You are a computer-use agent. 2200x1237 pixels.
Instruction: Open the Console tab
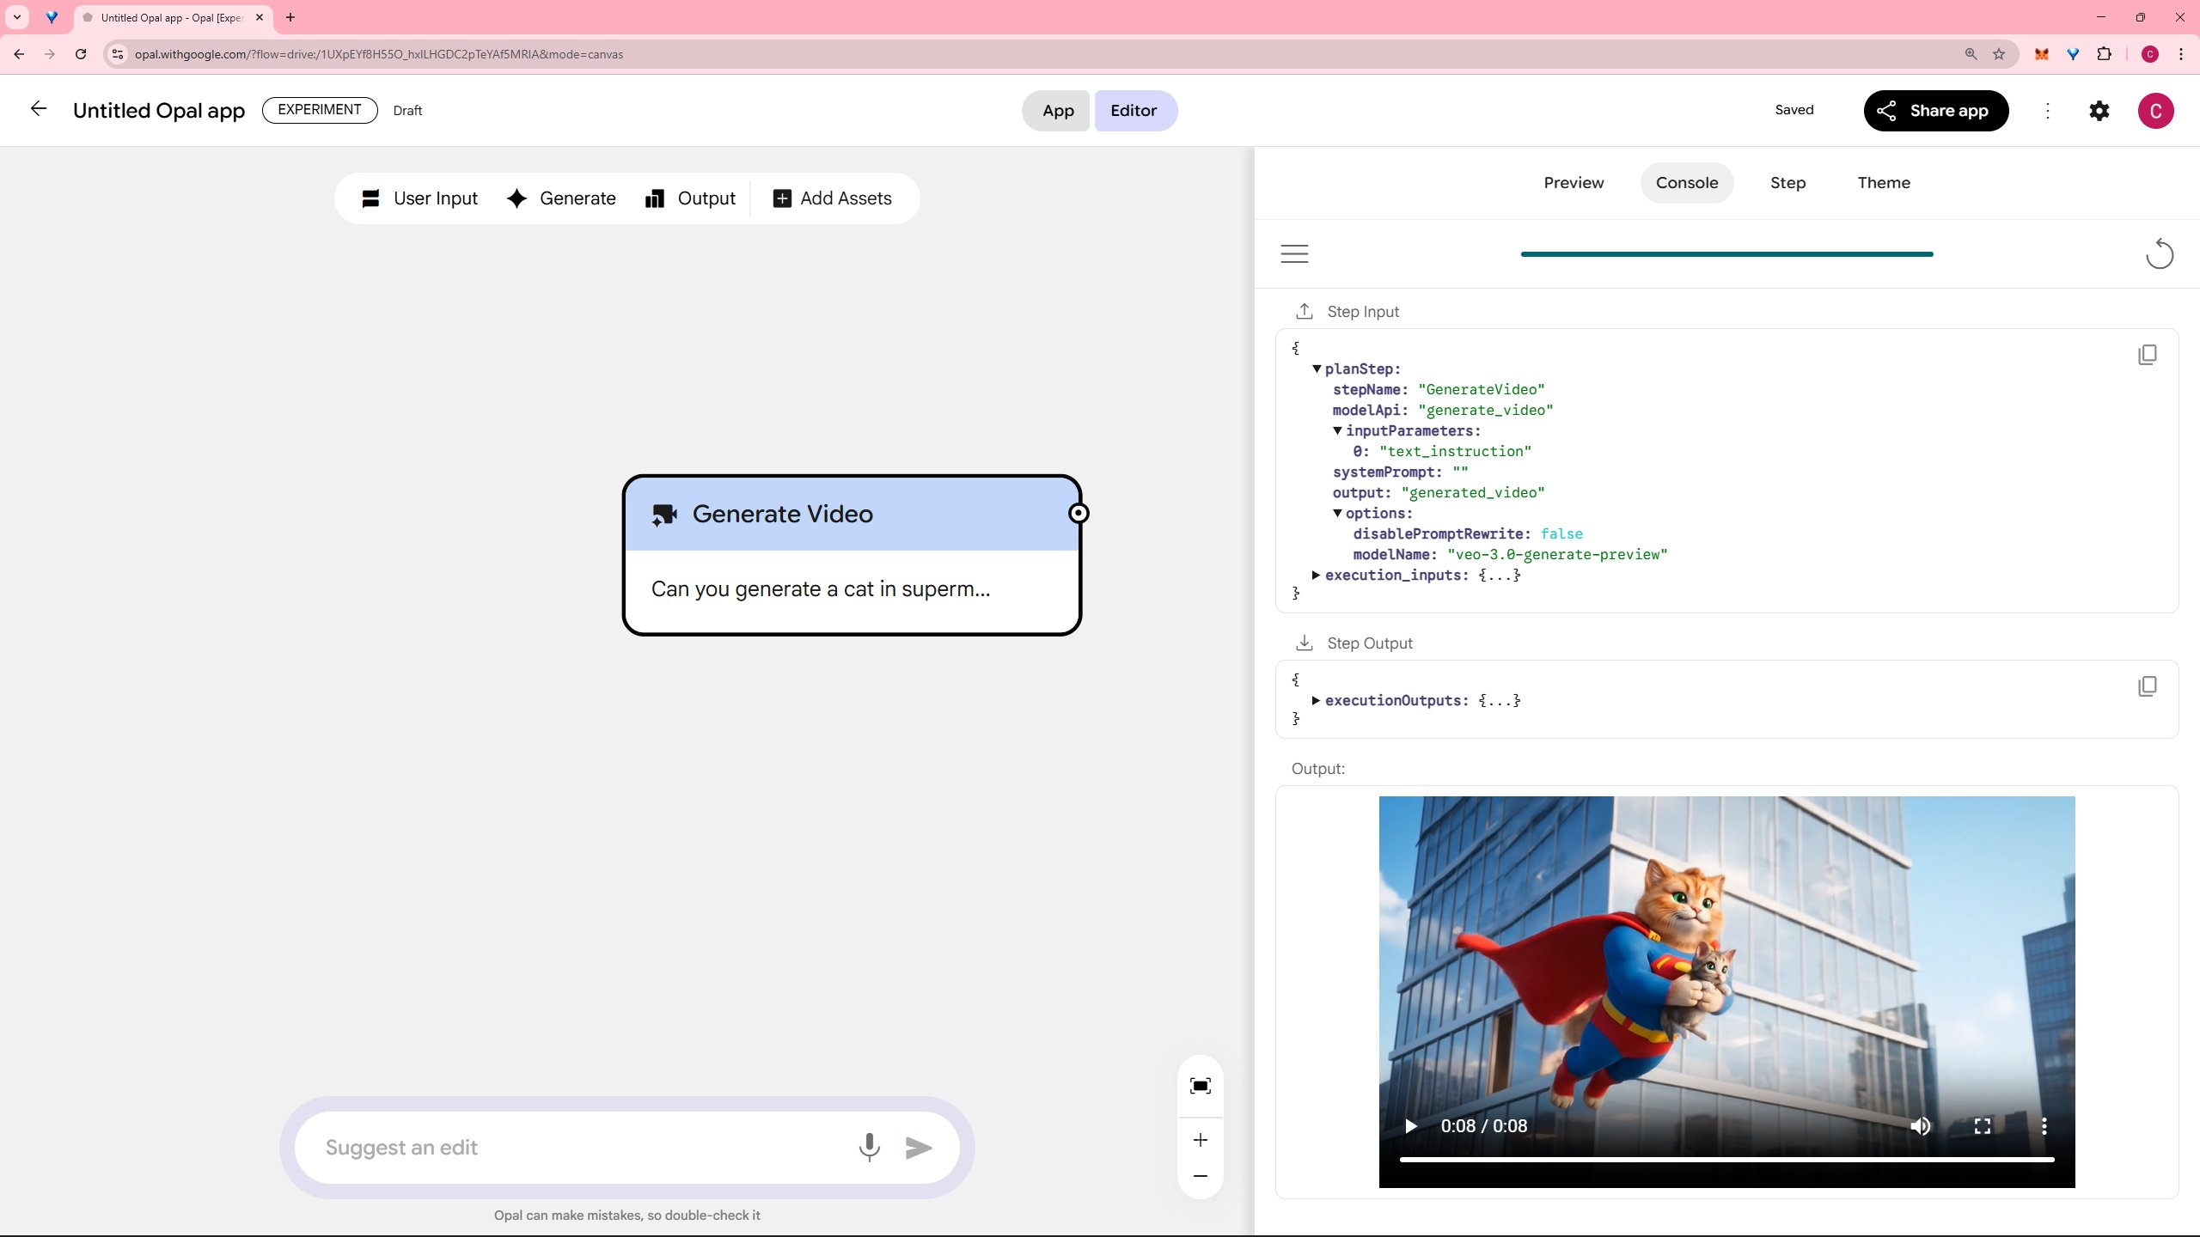pyautogui.click(x=1687, y=183)
